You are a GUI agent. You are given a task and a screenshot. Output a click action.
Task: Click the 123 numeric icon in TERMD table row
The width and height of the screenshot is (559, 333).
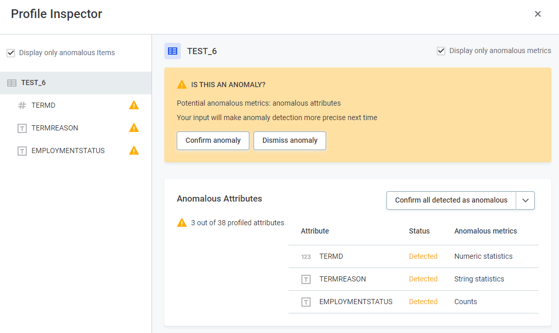coord(306,256)
